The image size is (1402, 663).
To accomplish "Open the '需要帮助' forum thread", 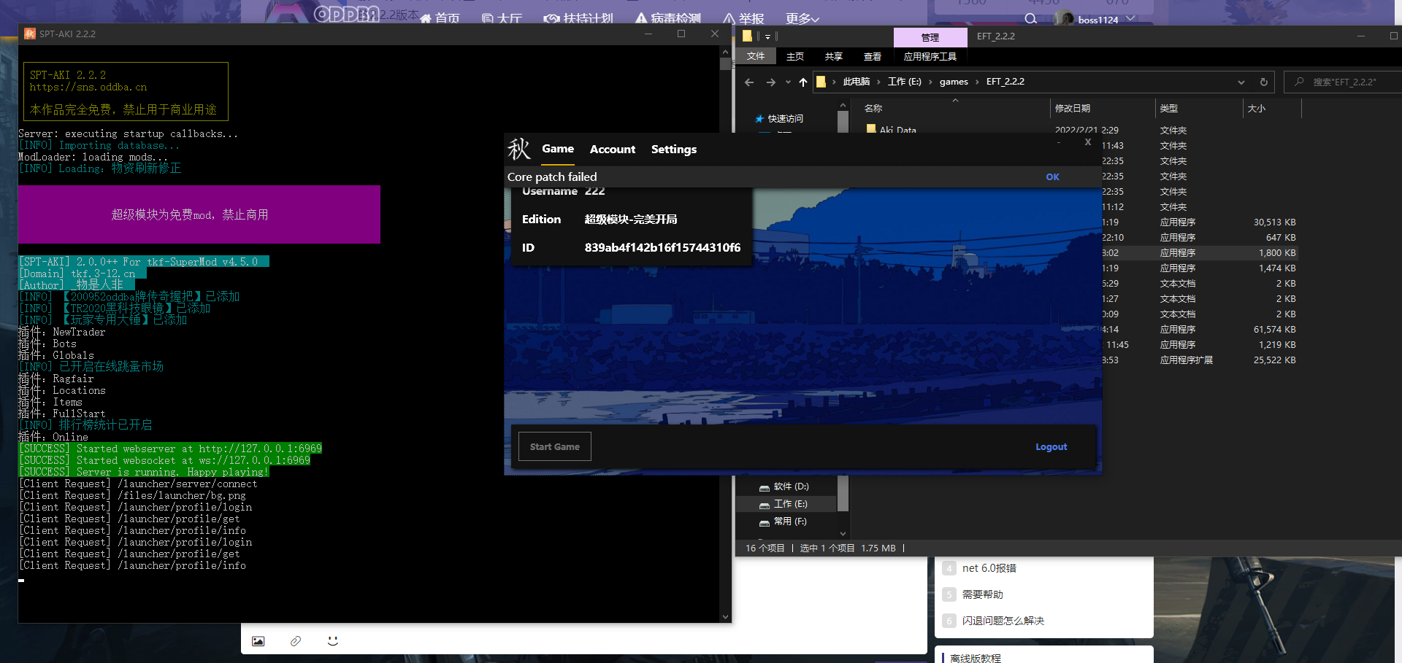I will 982,594.
